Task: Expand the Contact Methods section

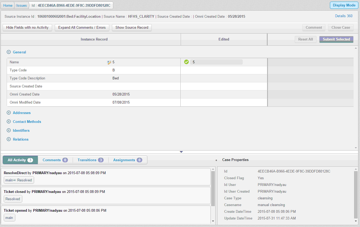Action: tap(27, 122)
